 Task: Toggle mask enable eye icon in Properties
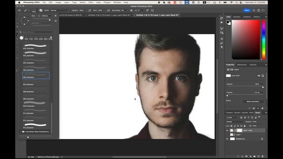[x=258, y=108]
